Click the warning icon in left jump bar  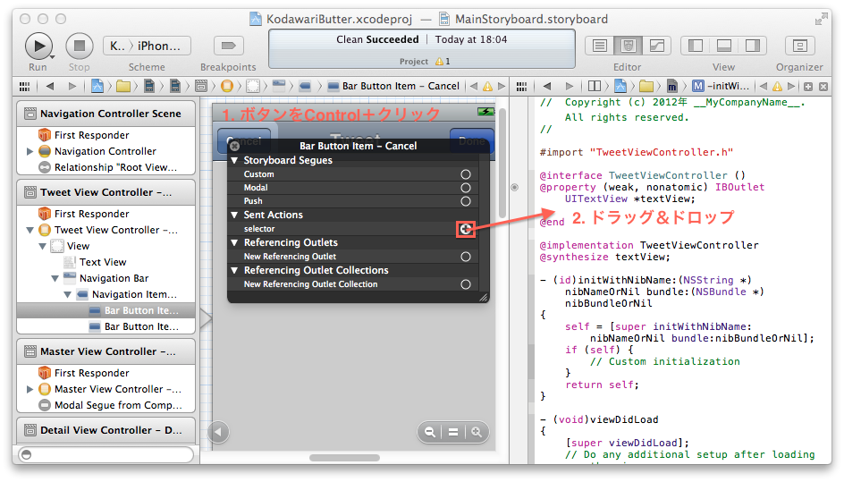point(487,86)
